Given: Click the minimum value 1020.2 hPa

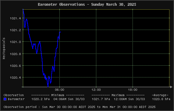Looking at the screenshot, I should [x=41, y=99].
